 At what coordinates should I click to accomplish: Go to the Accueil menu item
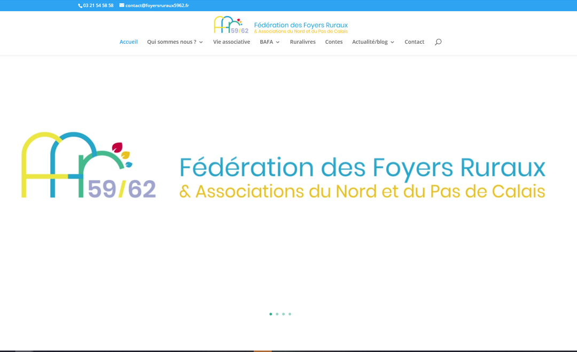[128, 42]
